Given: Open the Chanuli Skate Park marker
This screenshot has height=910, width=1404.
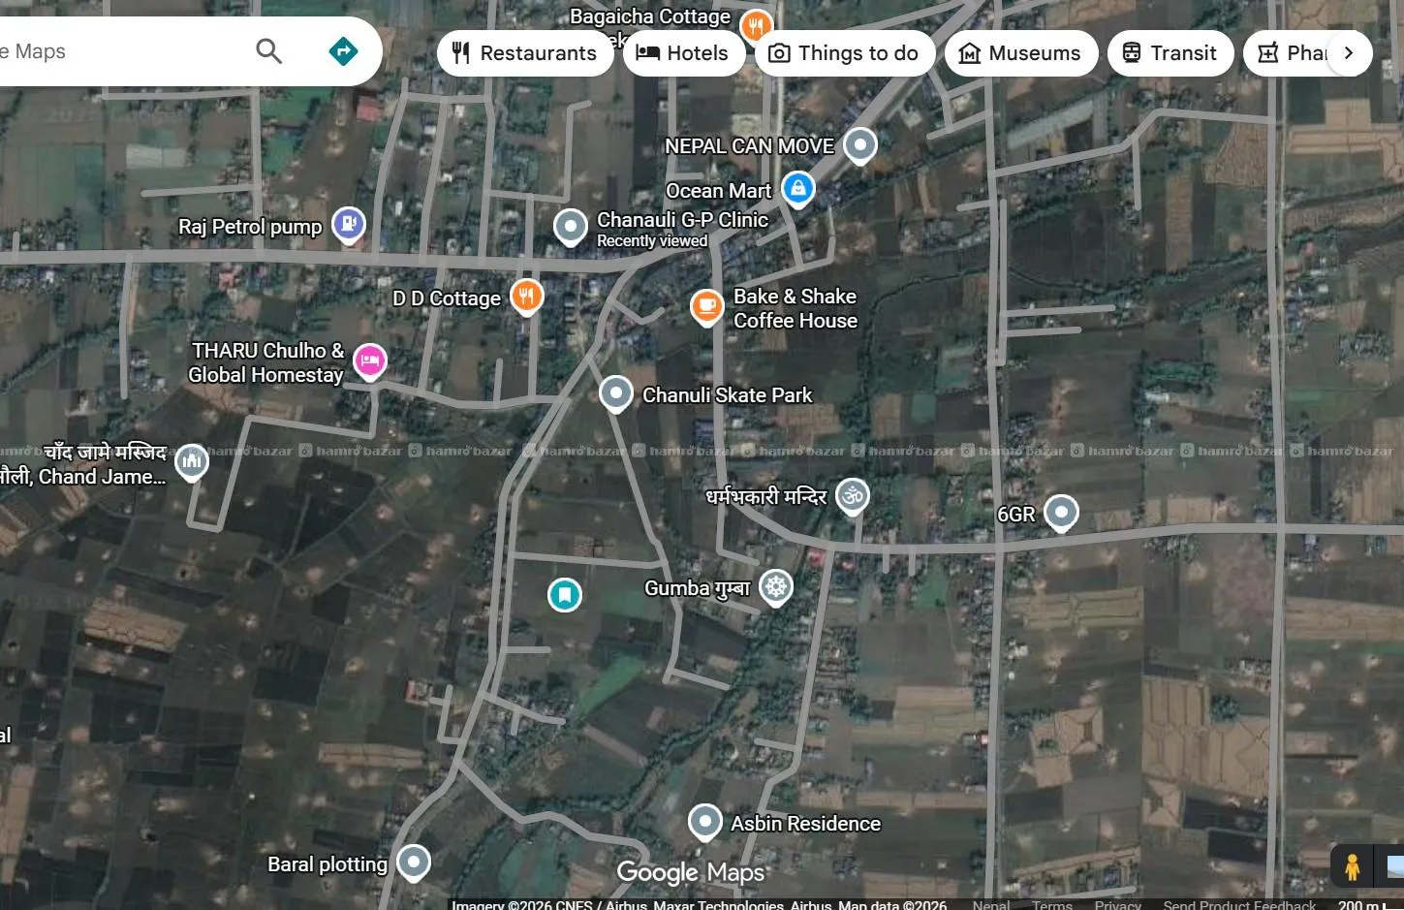Looking at the screenshot, I should (616, 393).
